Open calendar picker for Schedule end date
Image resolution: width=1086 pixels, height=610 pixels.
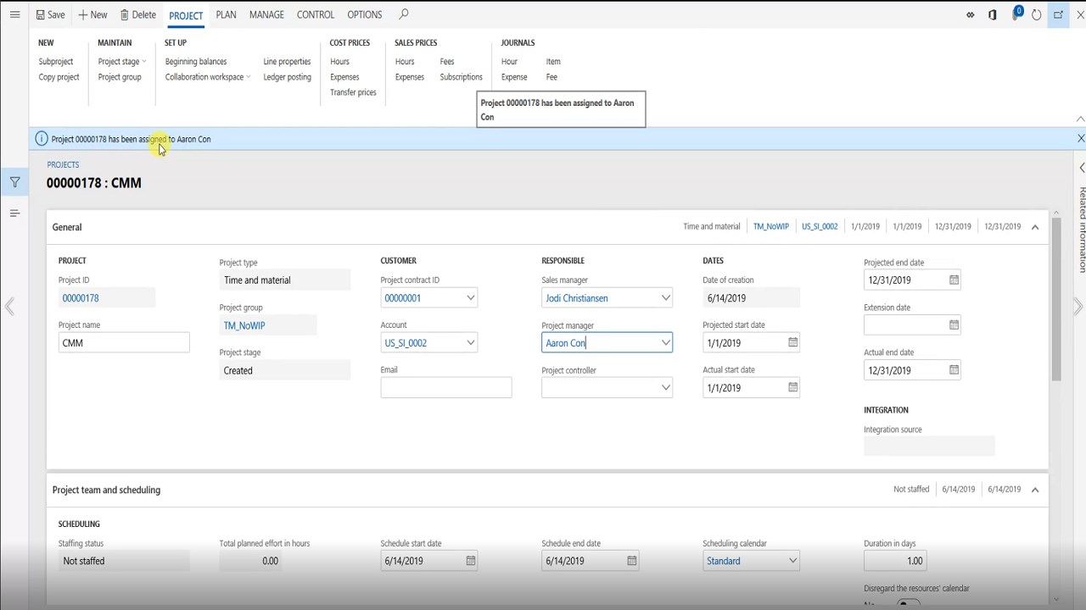631,561
